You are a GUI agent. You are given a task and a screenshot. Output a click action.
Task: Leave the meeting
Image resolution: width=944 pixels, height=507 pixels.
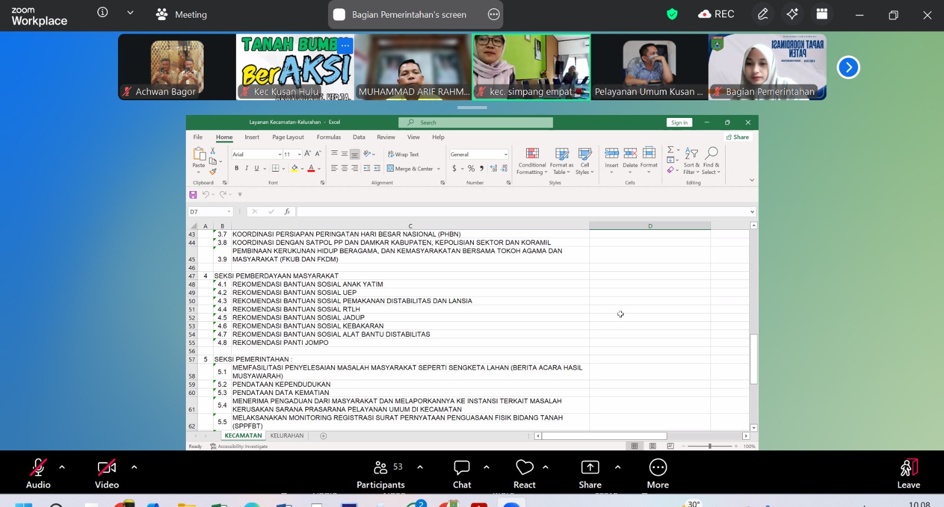[909, 474]
